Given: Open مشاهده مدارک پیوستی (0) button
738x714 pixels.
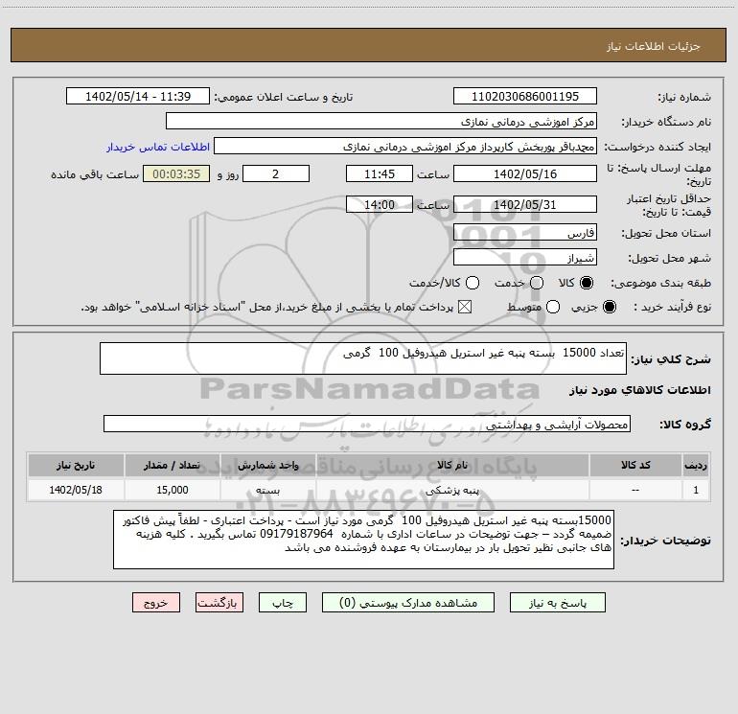Looking at the screenshot, I should (x=408, y=603).
